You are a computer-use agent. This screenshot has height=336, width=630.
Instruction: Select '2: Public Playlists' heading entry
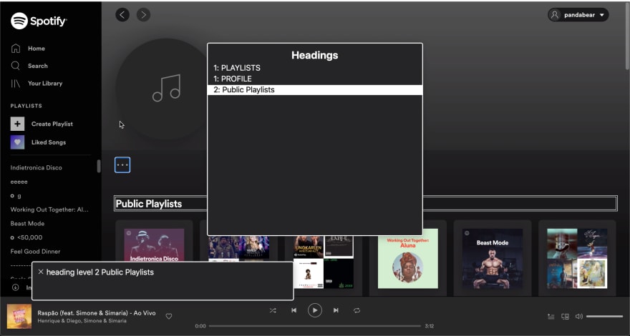(314, 90)
